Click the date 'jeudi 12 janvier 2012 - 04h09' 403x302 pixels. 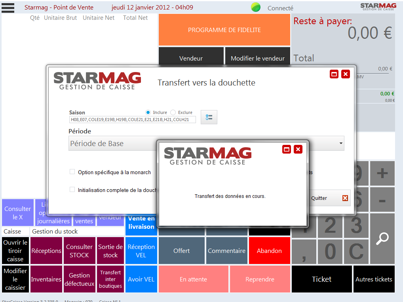pos(152,7)
